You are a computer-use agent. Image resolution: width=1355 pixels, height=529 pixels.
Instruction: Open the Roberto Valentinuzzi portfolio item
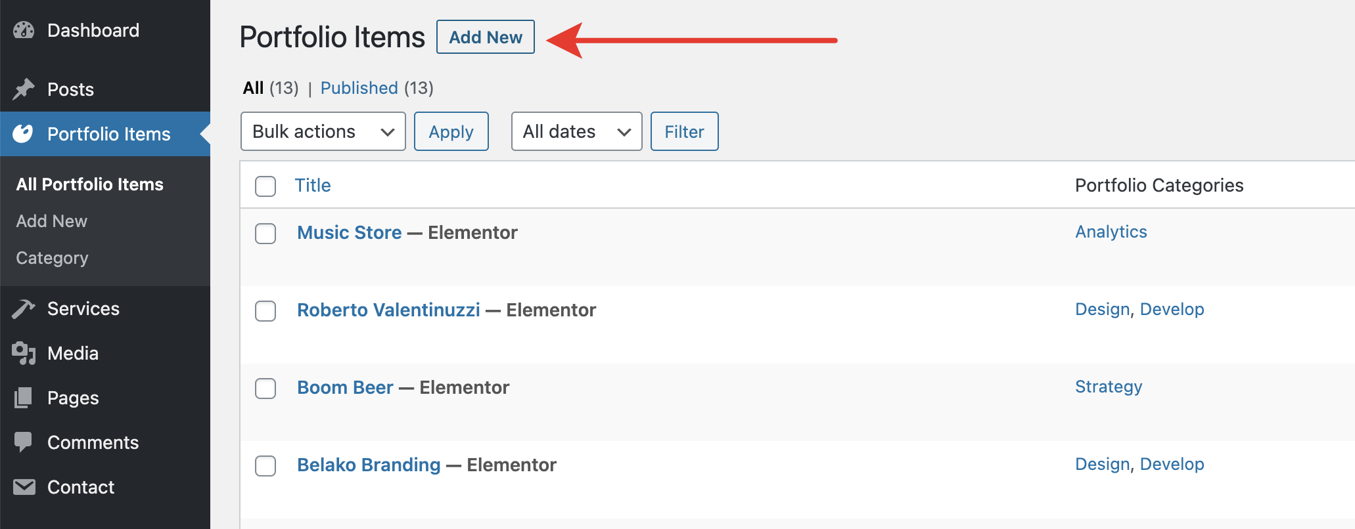[x=388, y=310]
